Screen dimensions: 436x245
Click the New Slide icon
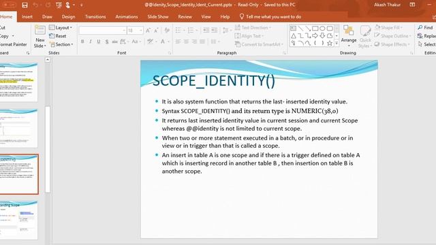pos(40,31)
